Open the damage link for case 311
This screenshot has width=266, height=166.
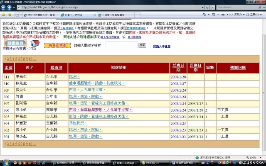(74, 77)
